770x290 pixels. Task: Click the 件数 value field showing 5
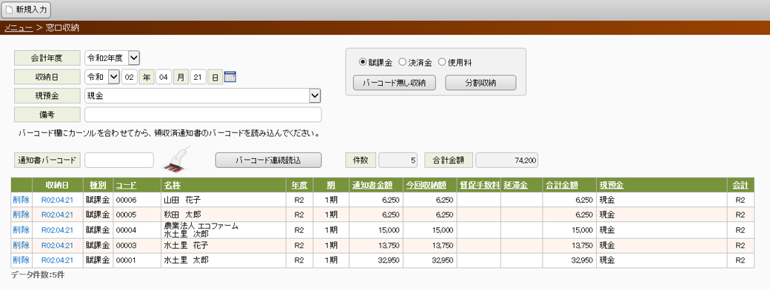(x=398, y=160)
